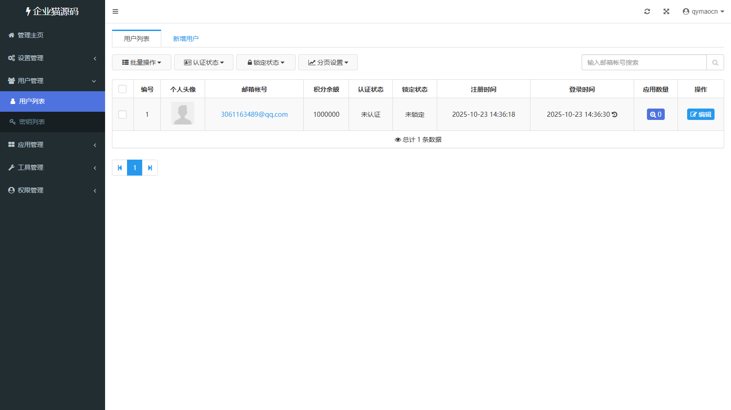Open the 分页设置 dropdown
The height and width of the screenshot is (410, 731).
[328, 62]
